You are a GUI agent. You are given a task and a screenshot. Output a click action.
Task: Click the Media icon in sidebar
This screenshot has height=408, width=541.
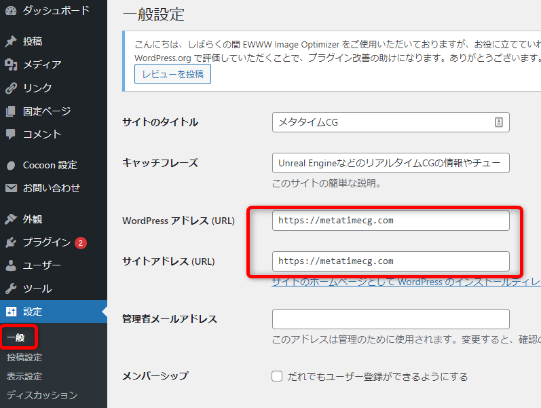coord(11,64)
